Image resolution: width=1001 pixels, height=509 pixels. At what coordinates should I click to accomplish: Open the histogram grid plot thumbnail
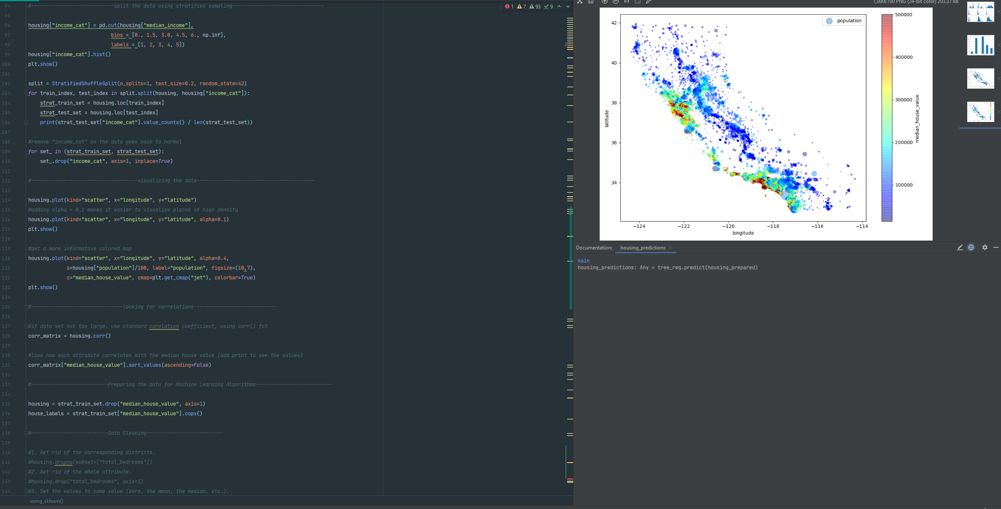pyautogui.click(x=980, y=12)
